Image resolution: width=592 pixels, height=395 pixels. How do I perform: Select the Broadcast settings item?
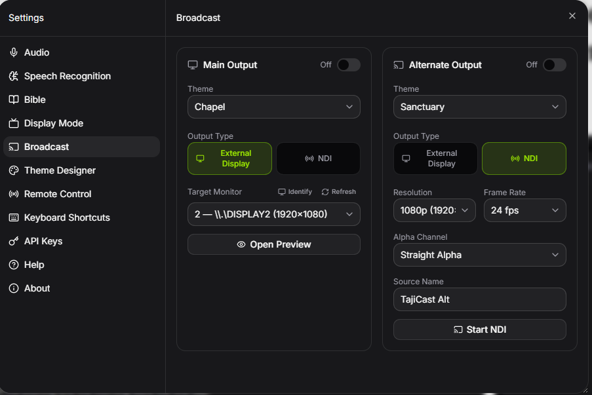coord(81,147)
